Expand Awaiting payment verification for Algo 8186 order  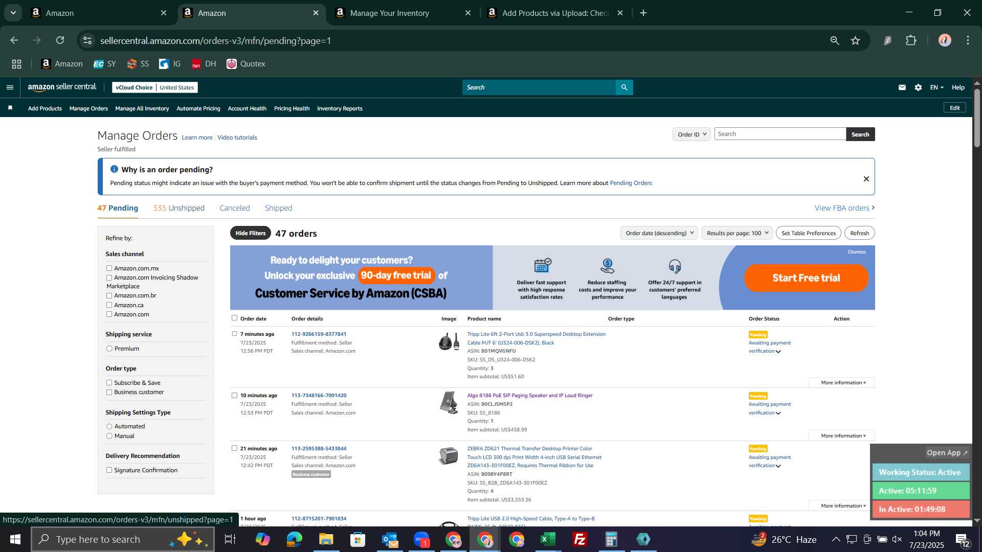769,408
